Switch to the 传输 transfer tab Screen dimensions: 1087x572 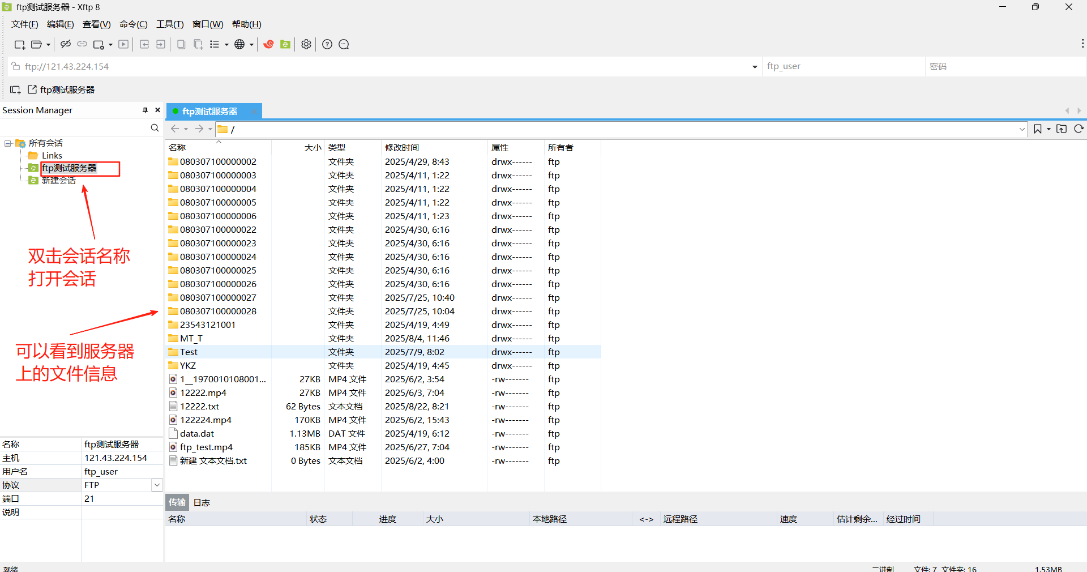point(177,502)
